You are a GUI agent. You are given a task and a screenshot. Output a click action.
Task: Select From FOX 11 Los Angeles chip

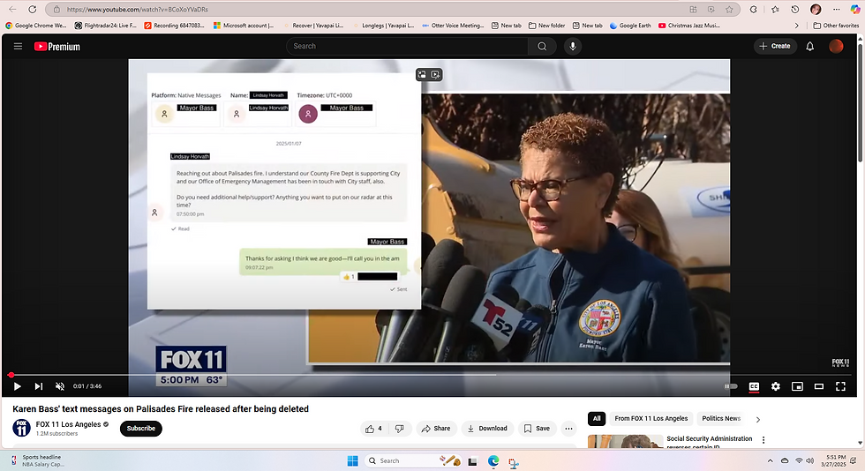point(651,419)
